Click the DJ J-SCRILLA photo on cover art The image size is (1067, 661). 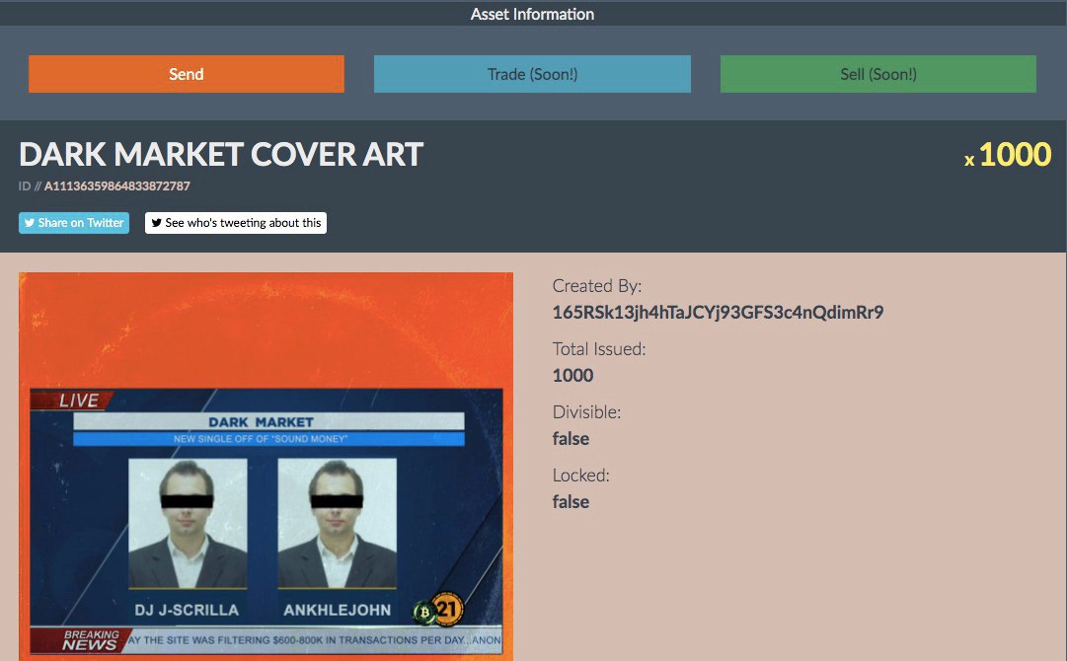click(x=188, y=524)
